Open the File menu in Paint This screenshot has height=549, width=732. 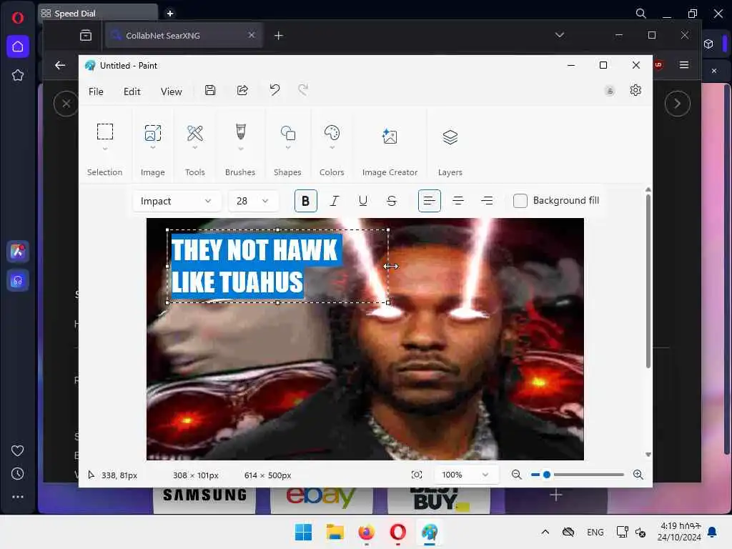pos(96,91)
